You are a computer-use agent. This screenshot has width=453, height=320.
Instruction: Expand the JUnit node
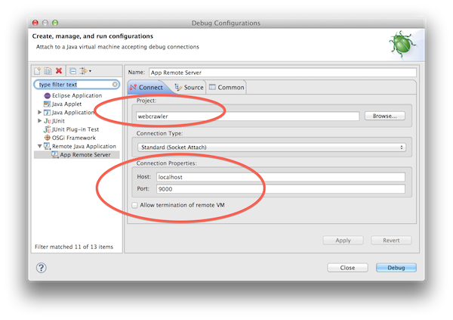pos(40,121)
